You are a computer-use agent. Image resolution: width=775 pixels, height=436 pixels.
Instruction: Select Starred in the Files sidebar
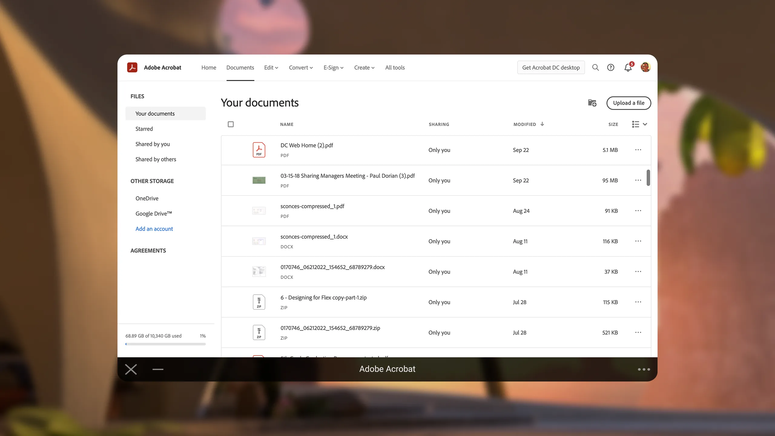(144, 129)
